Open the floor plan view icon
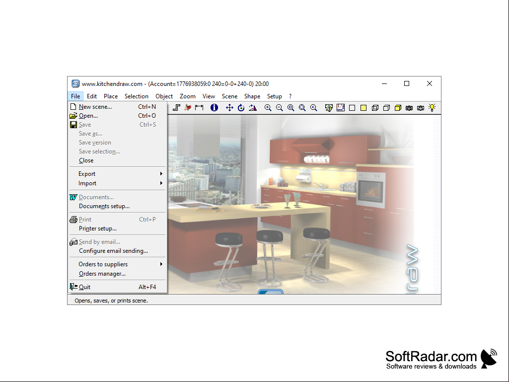 (x=341, y=108)
